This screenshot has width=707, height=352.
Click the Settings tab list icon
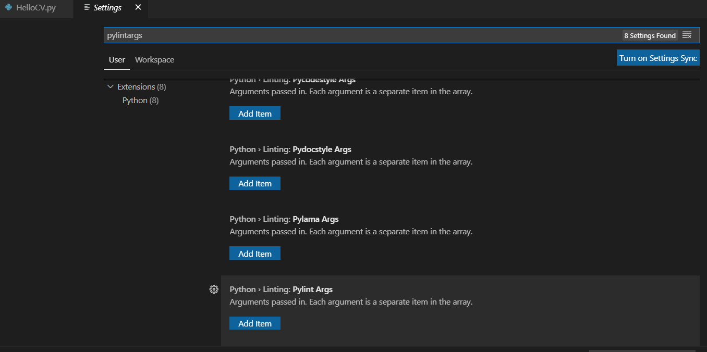click(87, 8)
